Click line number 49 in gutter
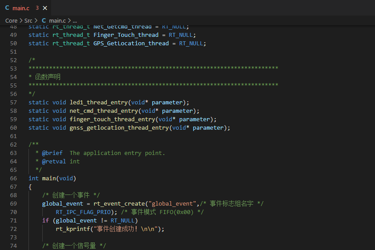Screen dimensions: 375x250 tap(13, 35)
